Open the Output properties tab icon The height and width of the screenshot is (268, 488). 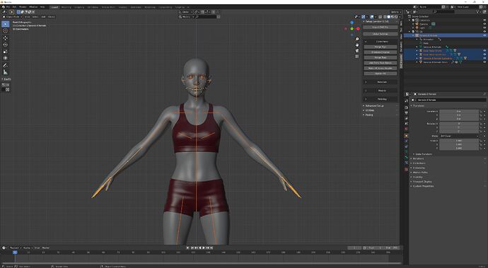406,112
